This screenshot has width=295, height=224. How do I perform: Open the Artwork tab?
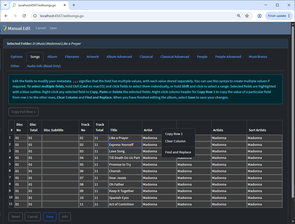(x=93, y=57)
